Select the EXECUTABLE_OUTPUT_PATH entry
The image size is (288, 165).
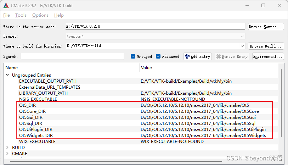(48, 81)
